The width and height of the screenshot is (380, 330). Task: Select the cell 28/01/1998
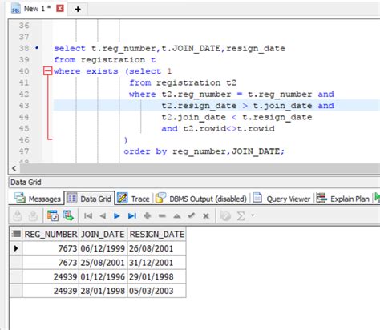pos(103,291)
